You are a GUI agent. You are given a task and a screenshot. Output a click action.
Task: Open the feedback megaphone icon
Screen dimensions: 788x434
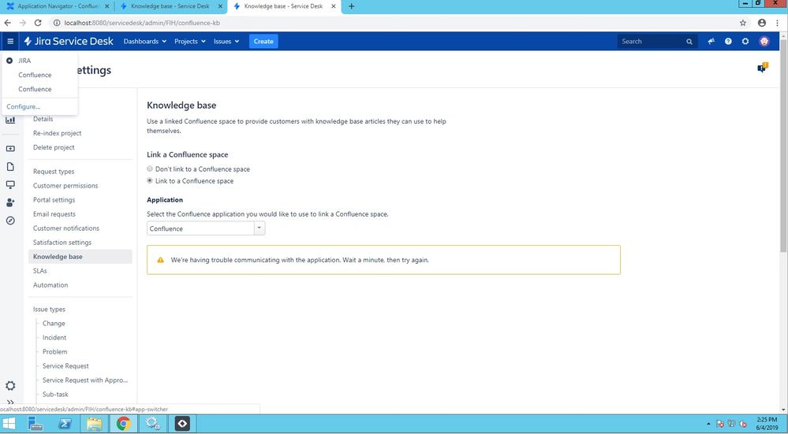(711, 41)
